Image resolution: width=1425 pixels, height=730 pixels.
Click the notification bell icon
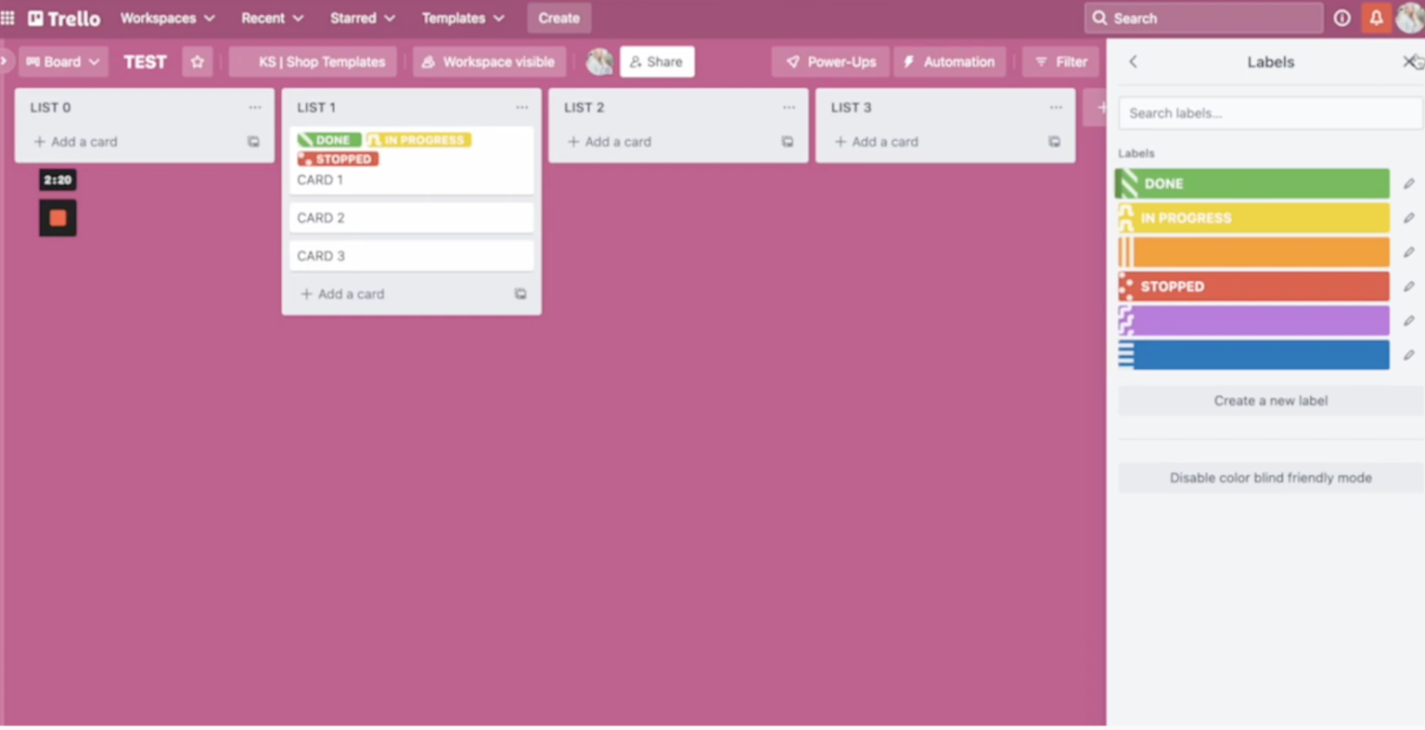coord(1376,18)
